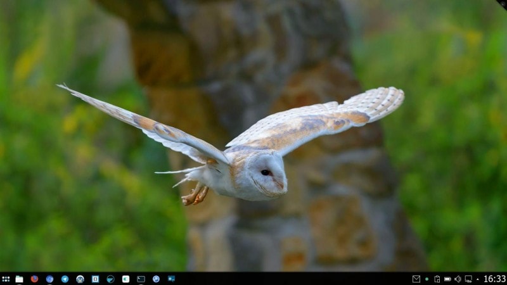
Task: Open the blue square app icon
Action: (95, 279)
